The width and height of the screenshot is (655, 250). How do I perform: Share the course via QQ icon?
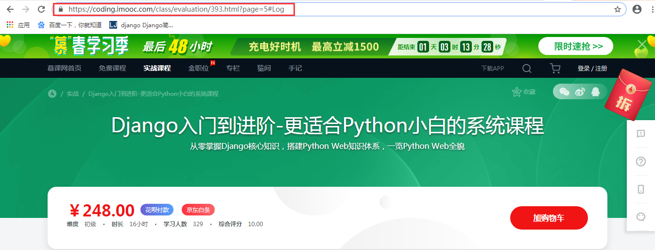point(595,91)
